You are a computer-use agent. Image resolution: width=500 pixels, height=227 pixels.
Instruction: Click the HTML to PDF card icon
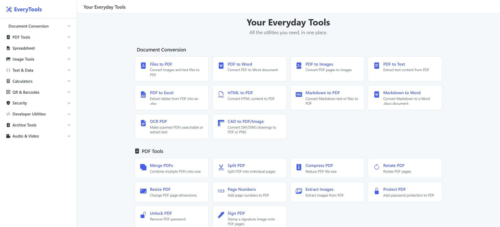pos(221,94)
